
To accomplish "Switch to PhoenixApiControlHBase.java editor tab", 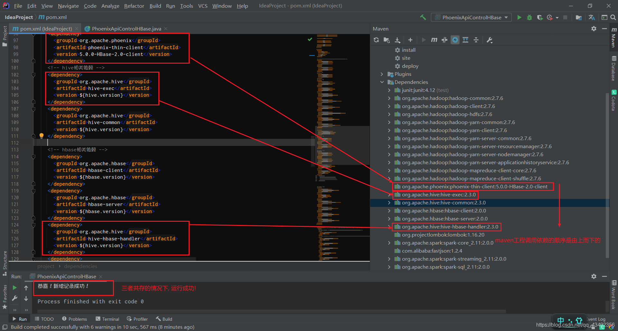I will [x=126, y=29].
